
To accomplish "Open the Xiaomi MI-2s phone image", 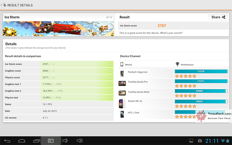I will [x=122, y=103].
